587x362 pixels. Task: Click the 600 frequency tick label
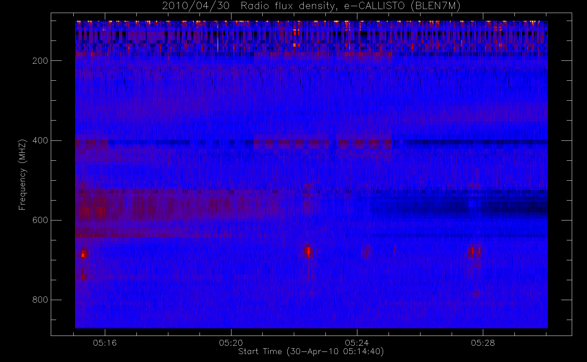(40, 220)
